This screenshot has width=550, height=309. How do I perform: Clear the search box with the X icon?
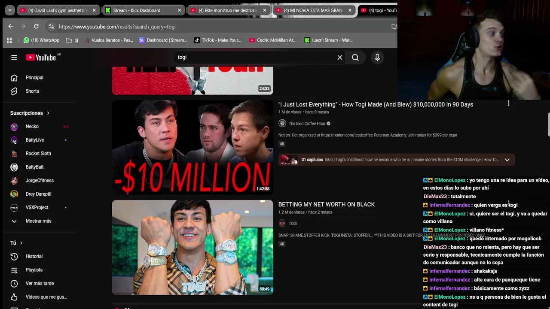[340, 58]
